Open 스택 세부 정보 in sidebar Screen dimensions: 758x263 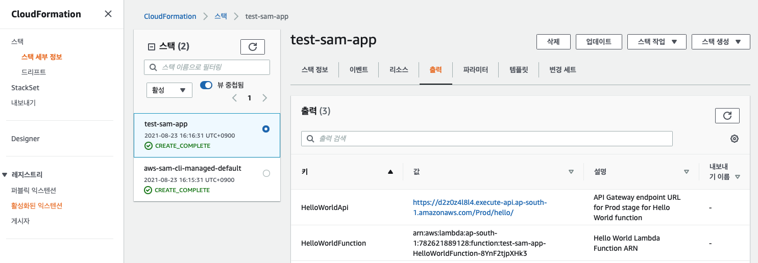tap(42, 57)
